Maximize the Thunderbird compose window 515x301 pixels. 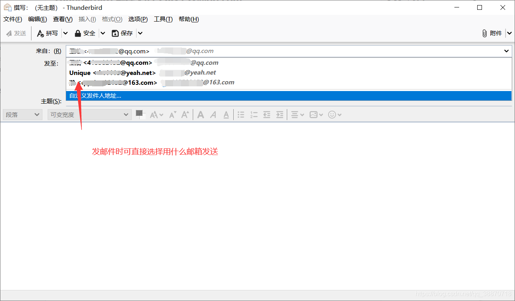click(480, 7)
